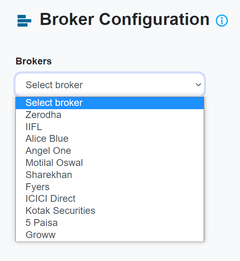240x261 pixels.
Task: Select ICICI Direct option
Action: [110, 199]
